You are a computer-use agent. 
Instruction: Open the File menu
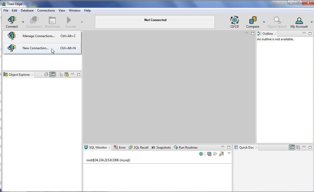click(6, 10)
